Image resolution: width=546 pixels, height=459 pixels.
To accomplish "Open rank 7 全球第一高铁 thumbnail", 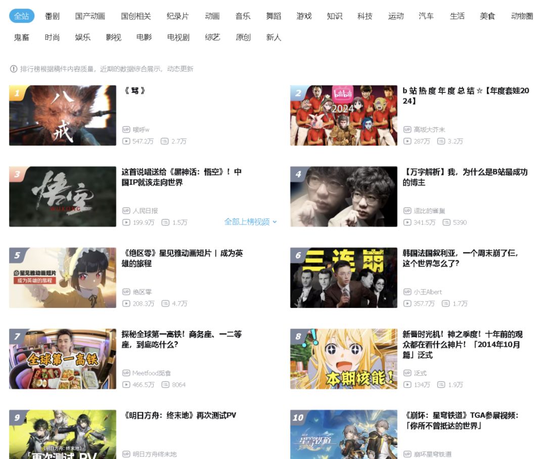I will click(x=63, y=359).
